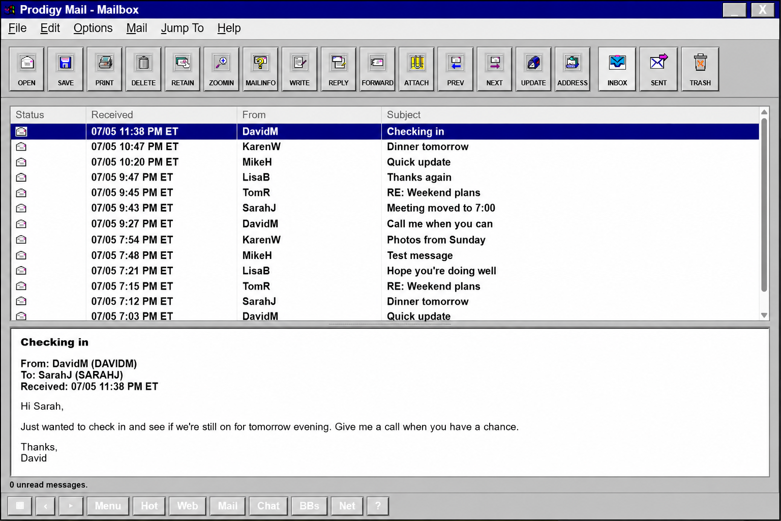Open the Jump To menu

coord(182,28)
